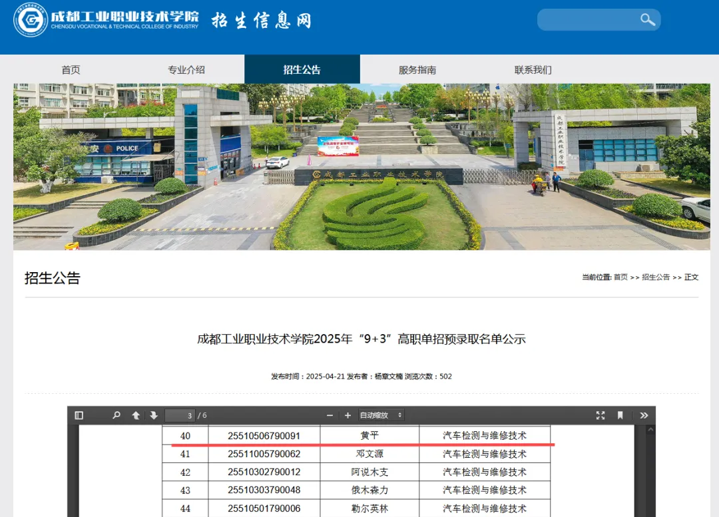Click the 招生公告 breadcrumb link
The image size is (719, 517).
pyautogui.click(x=656, y=277)
